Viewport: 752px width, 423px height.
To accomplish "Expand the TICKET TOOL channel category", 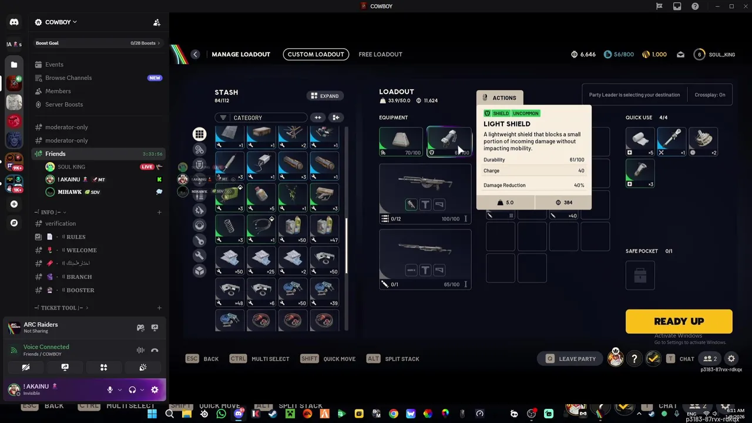I will 61,308.
